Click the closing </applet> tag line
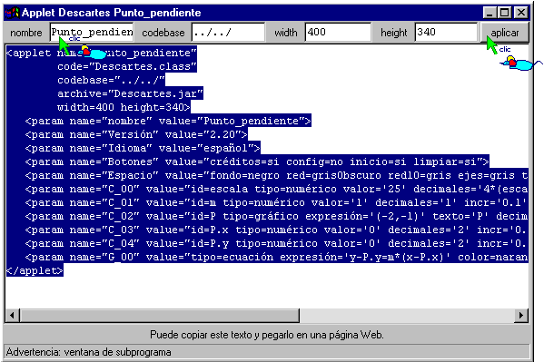This screenshot has width=544, height=362. pyautogui.click(x=35, y=270)
